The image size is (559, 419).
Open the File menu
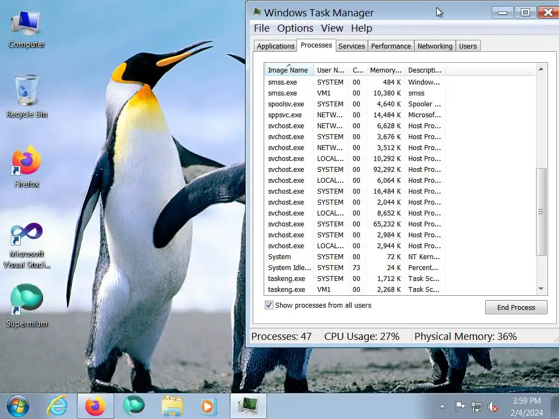[x=261, y=28]
